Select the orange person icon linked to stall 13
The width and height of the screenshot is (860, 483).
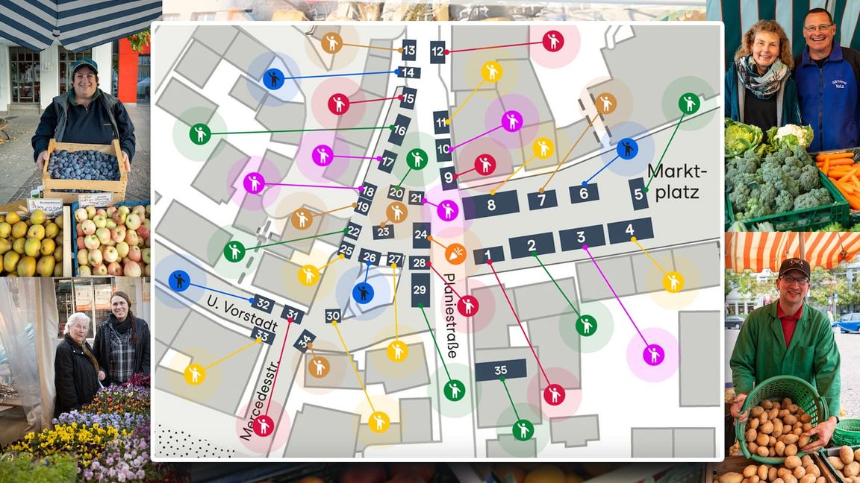[331, 42]
